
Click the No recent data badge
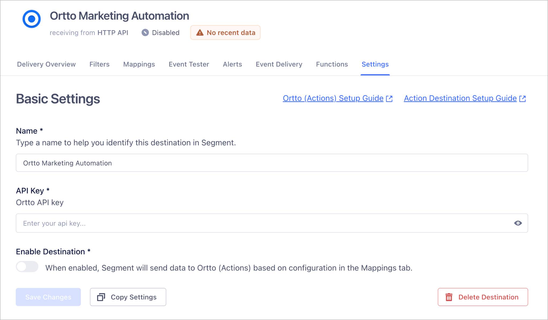pyautogui.click(x=225, y=33)
